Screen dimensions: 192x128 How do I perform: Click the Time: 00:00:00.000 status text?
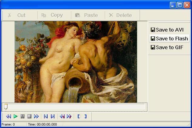[42, 124]
